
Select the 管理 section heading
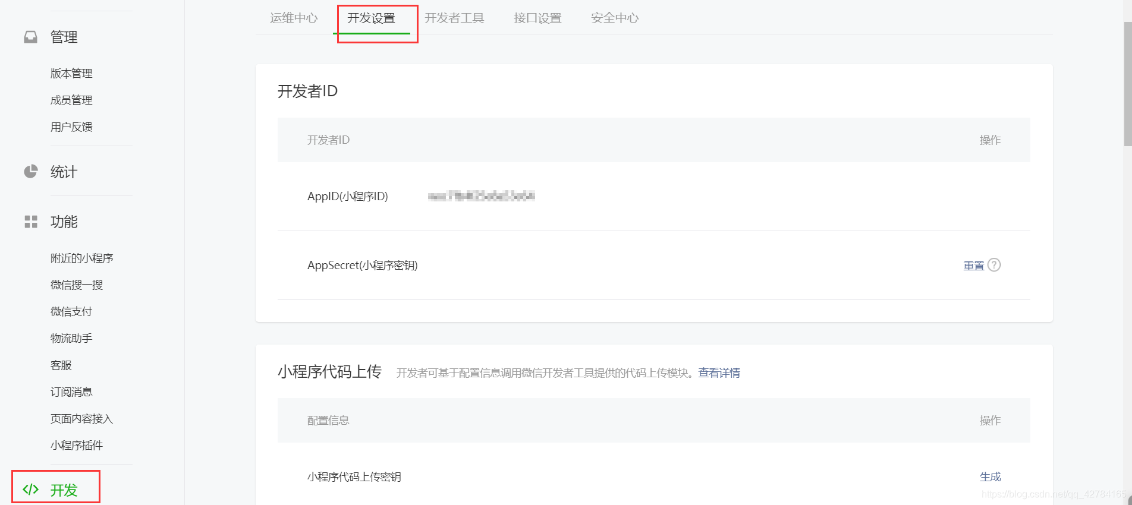click(64, 37)
